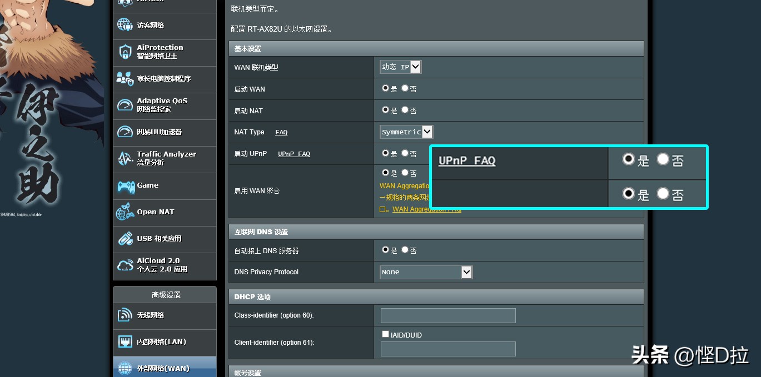
Task: Open the NAT Type Symmetric dropdown
Action: pos(406,132)
